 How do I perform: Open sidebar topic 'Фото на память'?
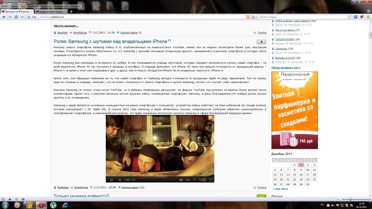285,30
